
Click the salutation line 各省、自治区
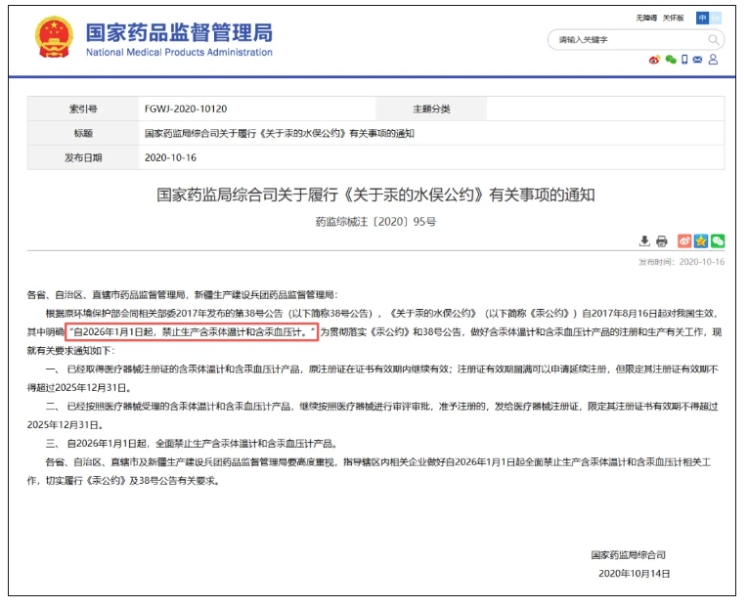182,294
